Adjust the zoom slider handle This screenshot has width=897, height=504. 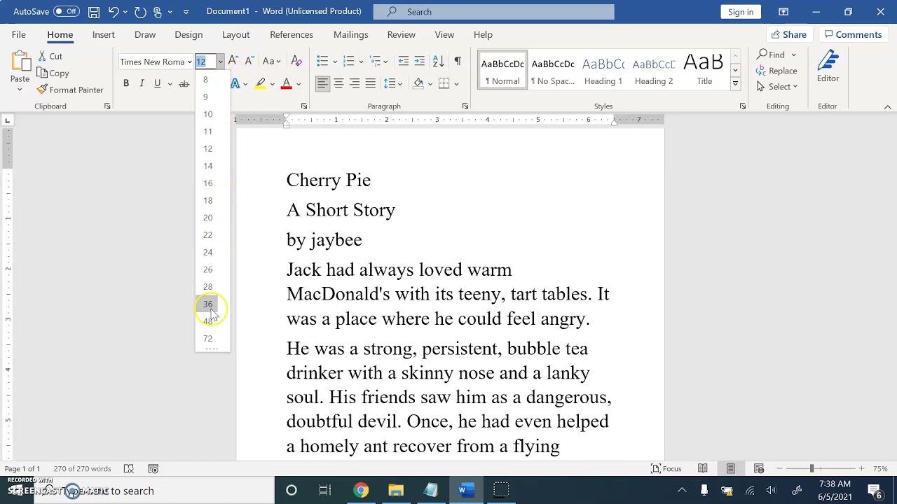click(812, 468)
